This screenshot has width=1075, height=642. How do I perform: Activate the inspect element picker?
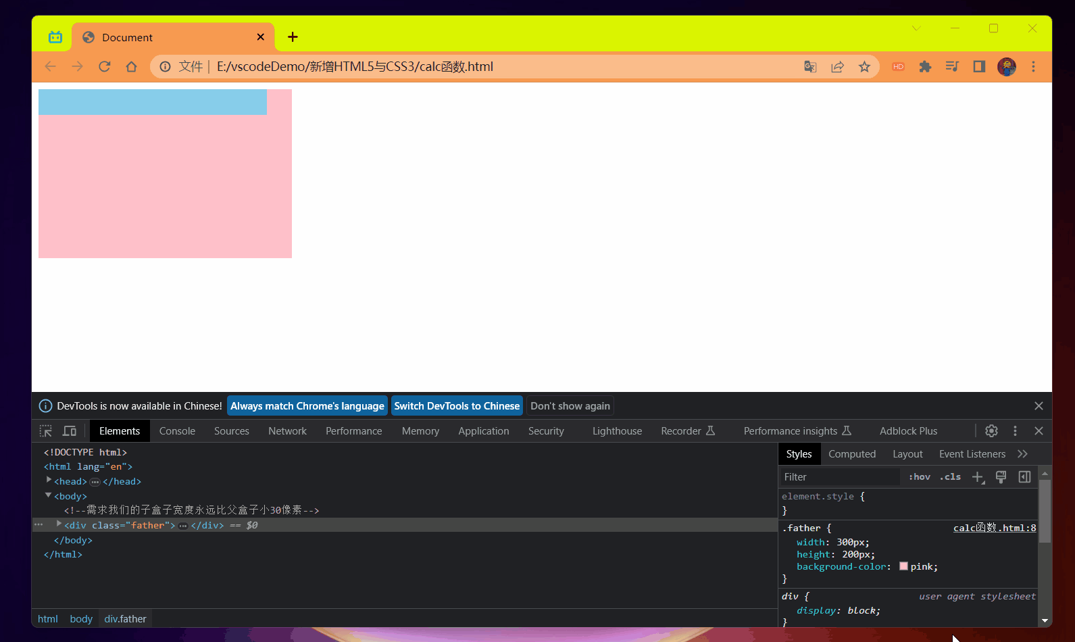coord(45,430)
